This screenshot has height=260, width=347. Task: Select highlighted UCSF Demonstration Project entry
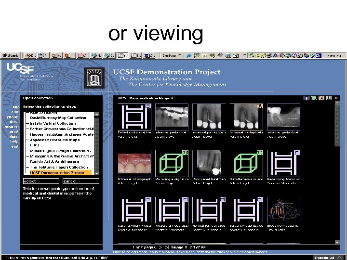pos(61,173)
